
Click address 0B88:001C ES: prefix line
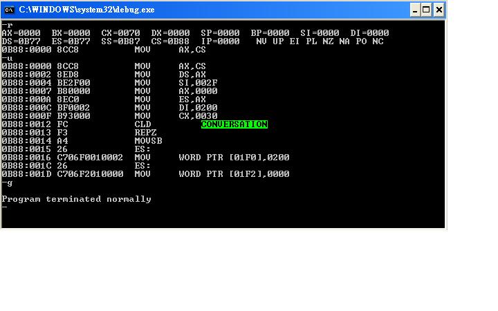click(76, 166)
